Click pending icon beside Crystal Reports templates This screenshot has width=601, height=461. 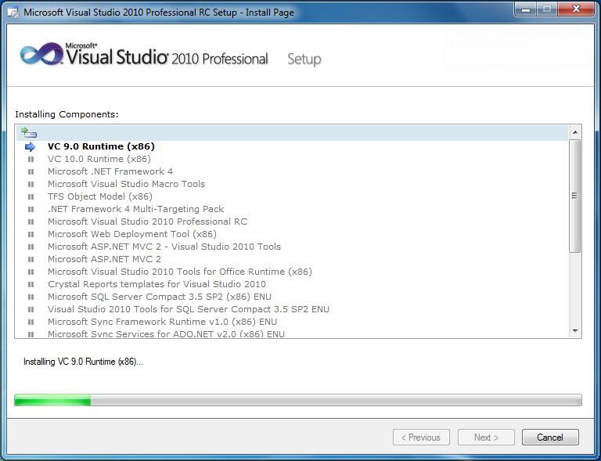pyautogui.click(x=31, y=284)
